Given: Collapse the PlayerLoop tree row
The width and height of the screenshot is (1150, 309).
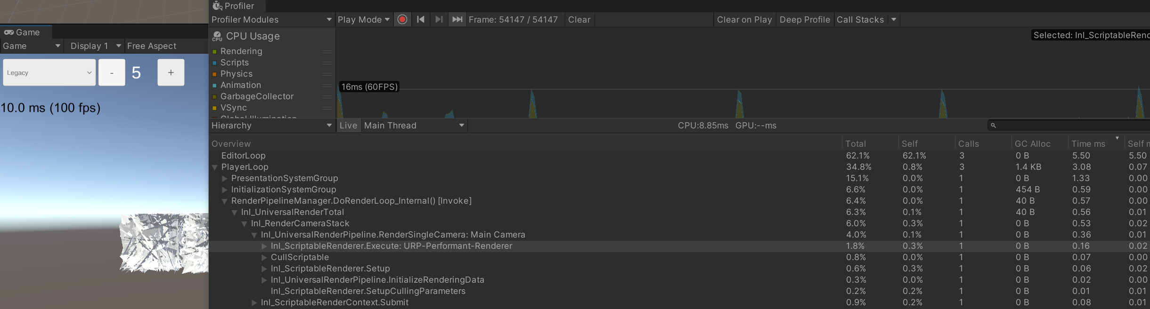Looking at the screenshot, I should (x=215, y=167).
